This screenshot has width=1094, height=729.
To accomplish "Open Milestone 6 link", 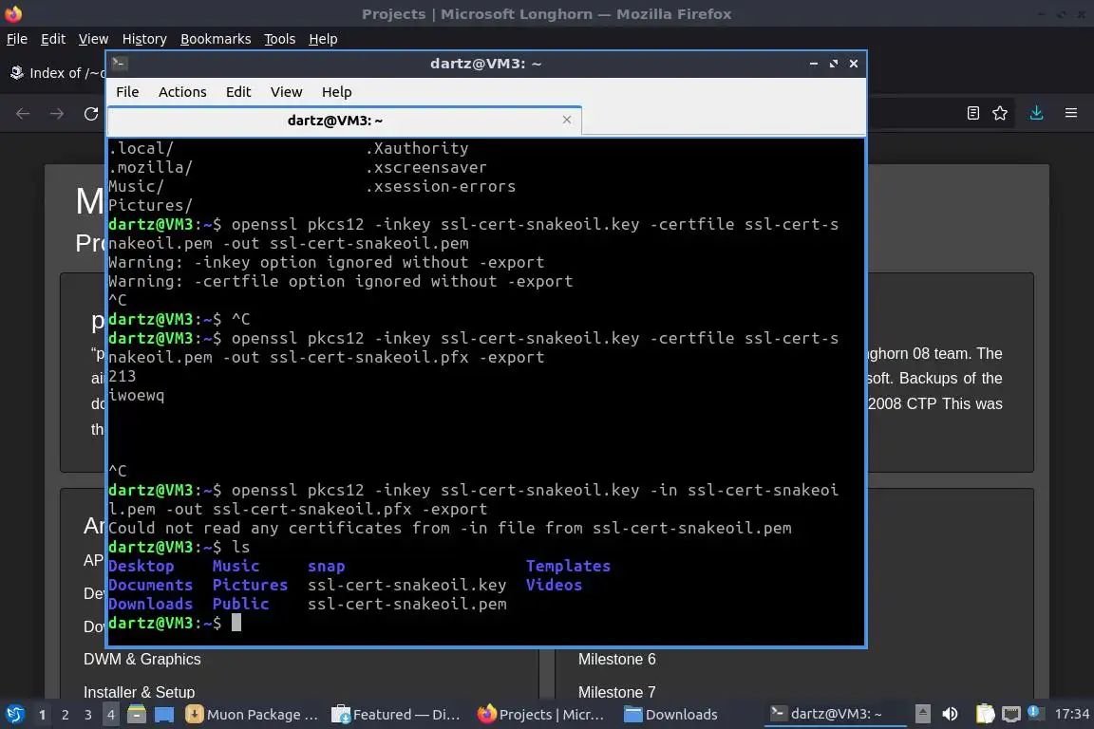I will pos(616,660).
